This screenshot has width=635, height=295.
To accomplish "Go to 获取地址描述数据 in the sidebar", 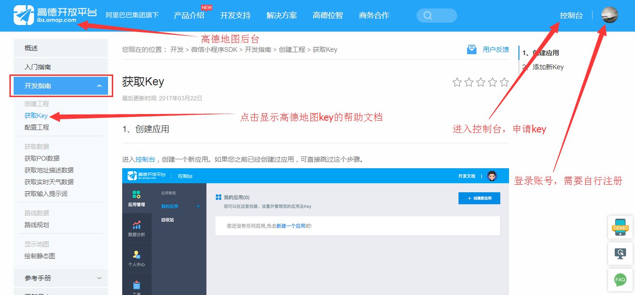I will (49, 170).
